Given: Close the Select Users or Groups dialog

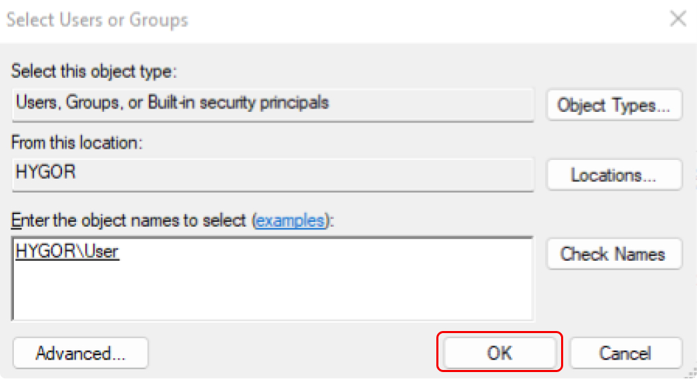Looking at the screenshot, I should pyautogui.click(x=678, y=19).
